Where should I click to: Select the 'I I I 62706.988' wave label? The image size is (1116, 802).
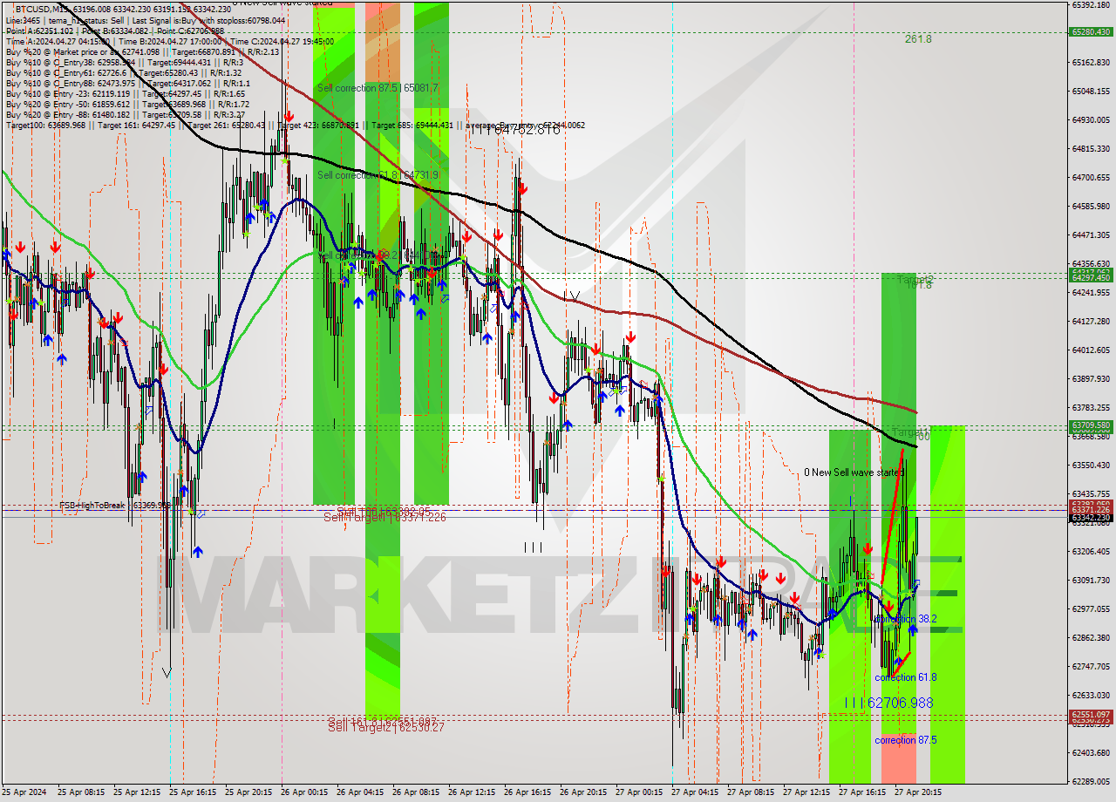tap(888, 703)
